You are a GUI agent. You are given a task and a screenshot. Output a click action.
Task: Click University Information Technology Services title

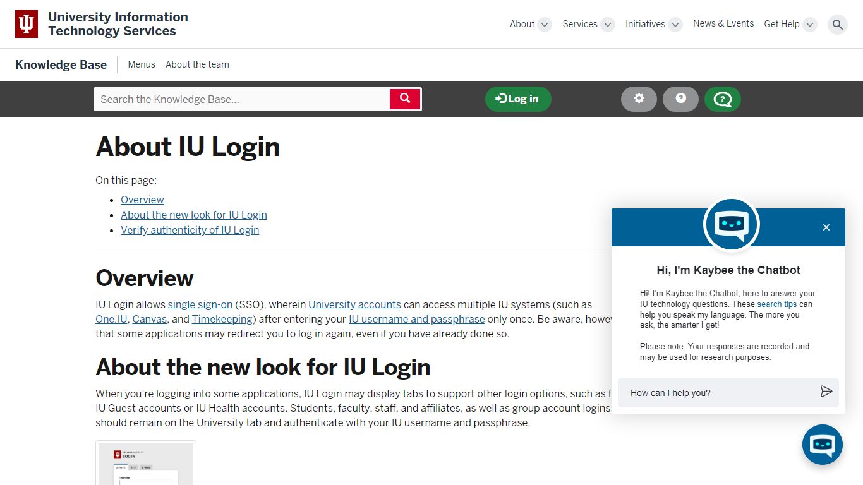118,24
